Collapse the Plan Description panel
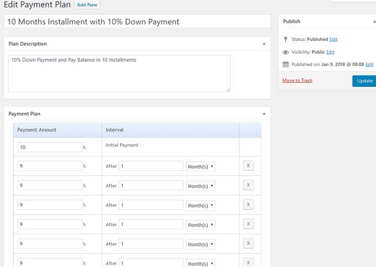This screenshot has width=376, height=267. point(264,44)
